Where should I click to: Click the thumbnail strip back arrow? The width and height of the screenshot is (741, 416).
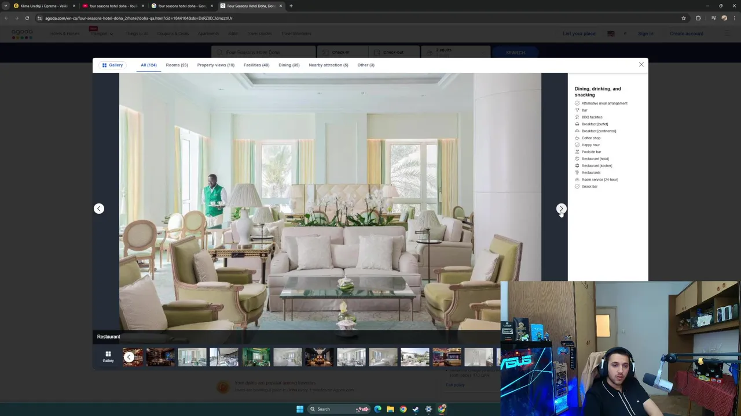coord(129,357)
